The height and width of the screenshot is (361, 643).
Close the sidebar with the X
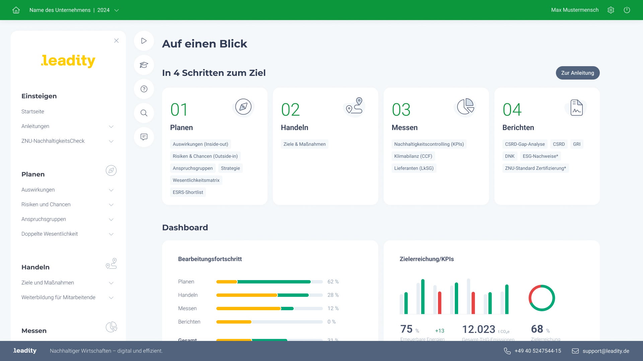click(x=116, y=41)
